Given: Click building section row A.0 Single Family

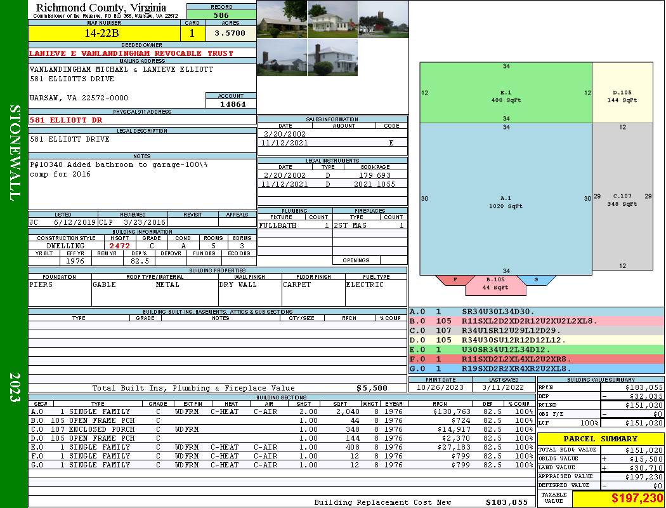Looking at the screenshot, I should [282, 411].
